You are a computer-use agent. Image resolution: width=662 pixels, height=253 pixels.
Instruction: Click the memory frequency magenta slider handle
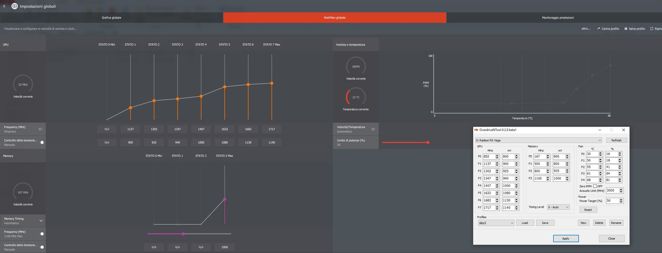183,234
